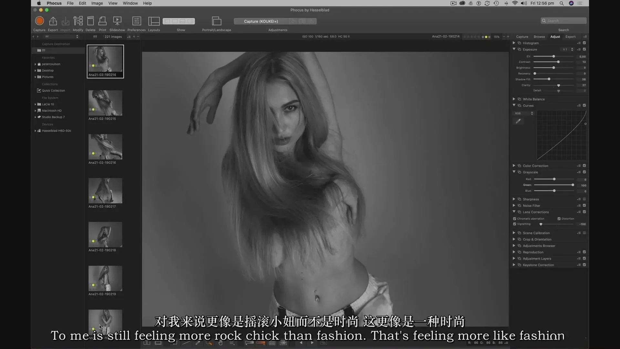The height and width of the screenshot is (349, 620).
Task: Adjust the Green grayscale slider handle
Action: pos(573,185)
